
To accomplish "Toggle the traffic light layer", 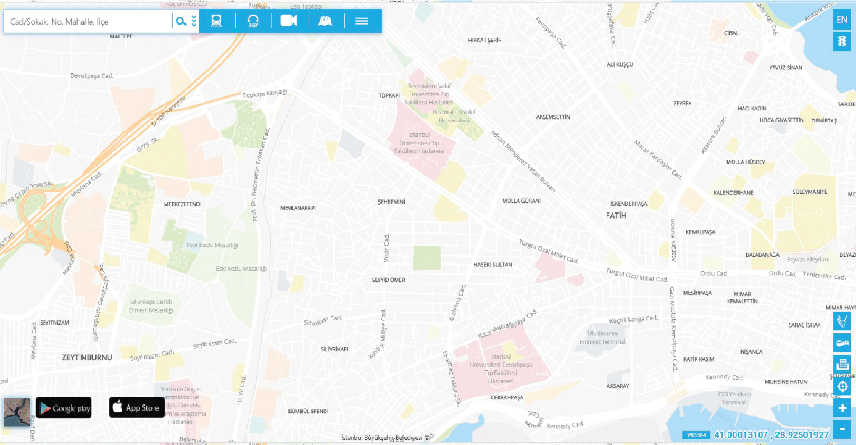I will (842, 41).
